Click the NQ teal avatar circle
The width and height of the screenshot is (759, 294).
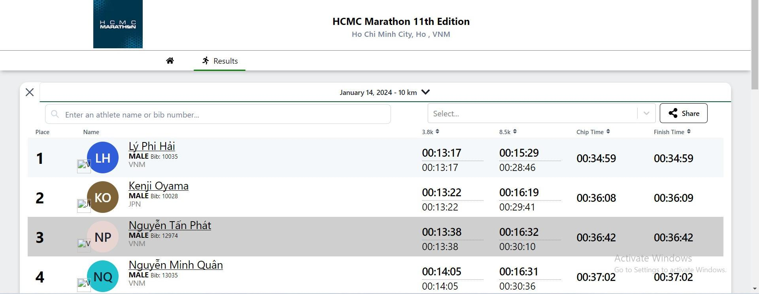(103, 276)
